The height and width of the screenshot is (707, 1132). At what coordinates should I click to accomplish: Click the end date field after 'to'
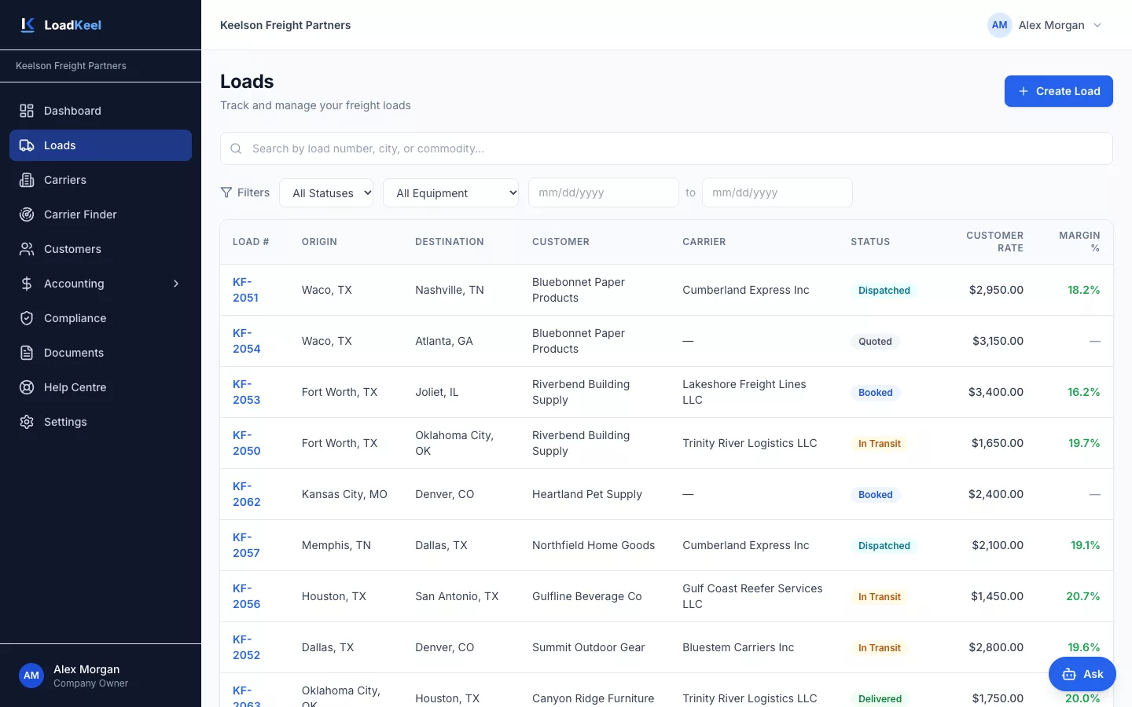[x=777, y=192]
